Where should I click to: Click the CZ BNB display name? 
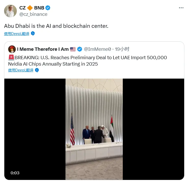32,8
